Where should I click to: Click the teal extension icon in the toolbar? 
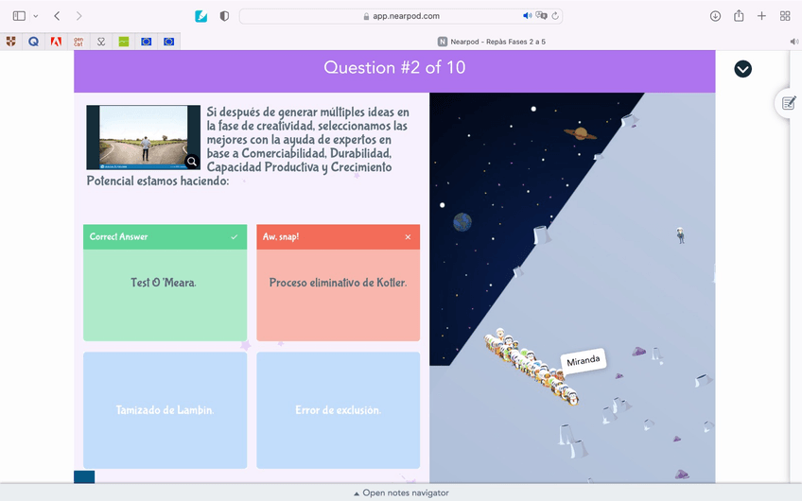(x=201, y=16)
